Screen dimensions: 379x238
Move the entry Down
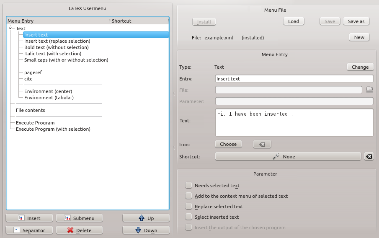click(146, 230)
